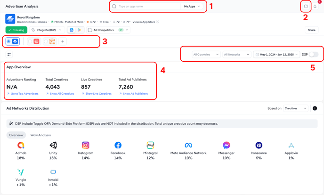This screenshot has height=195, width=324.
Task: Select the orange competitor app radio button
Action: point(46,41)
